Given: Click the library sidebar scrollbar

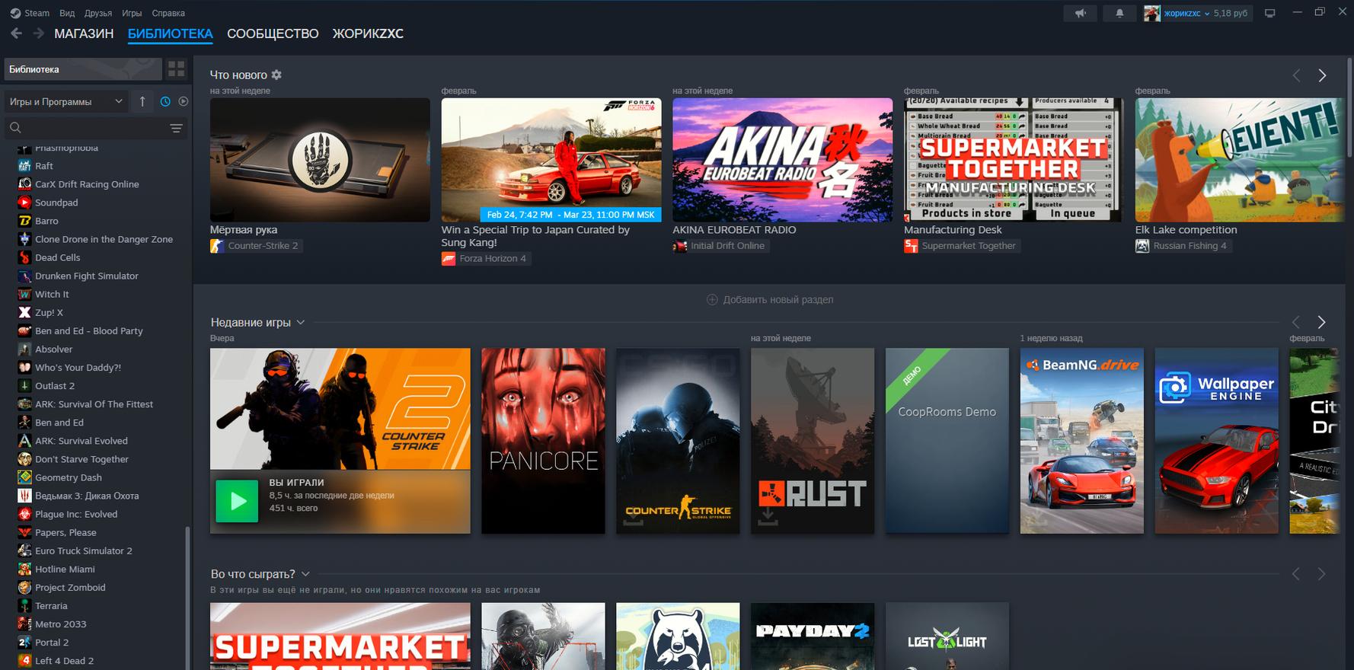Looking at the screenshot, I should point(187,594).
